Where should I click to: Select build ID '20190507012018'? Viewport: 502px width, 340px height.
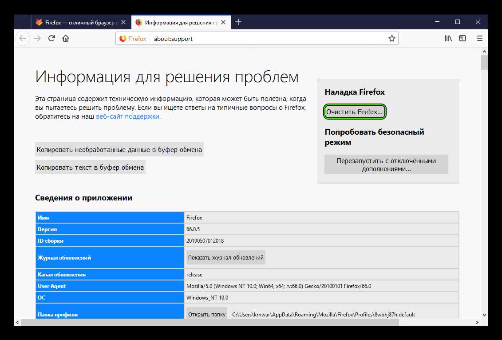coord(205,240)
